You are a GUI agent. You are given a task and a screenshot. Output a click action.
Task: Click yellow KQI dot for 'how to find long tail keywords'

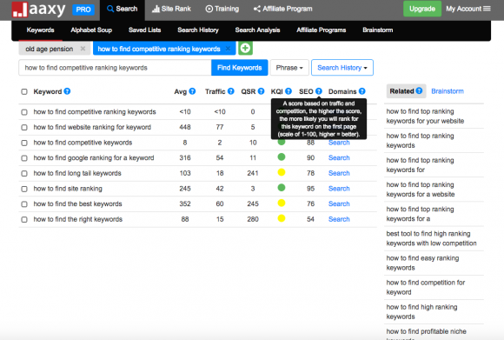point(282,172)
